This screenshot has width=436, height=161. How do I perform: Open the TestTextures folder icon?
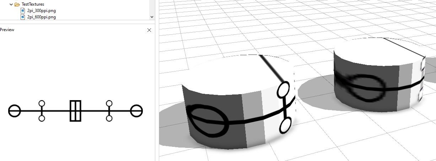tap(17, 4)
